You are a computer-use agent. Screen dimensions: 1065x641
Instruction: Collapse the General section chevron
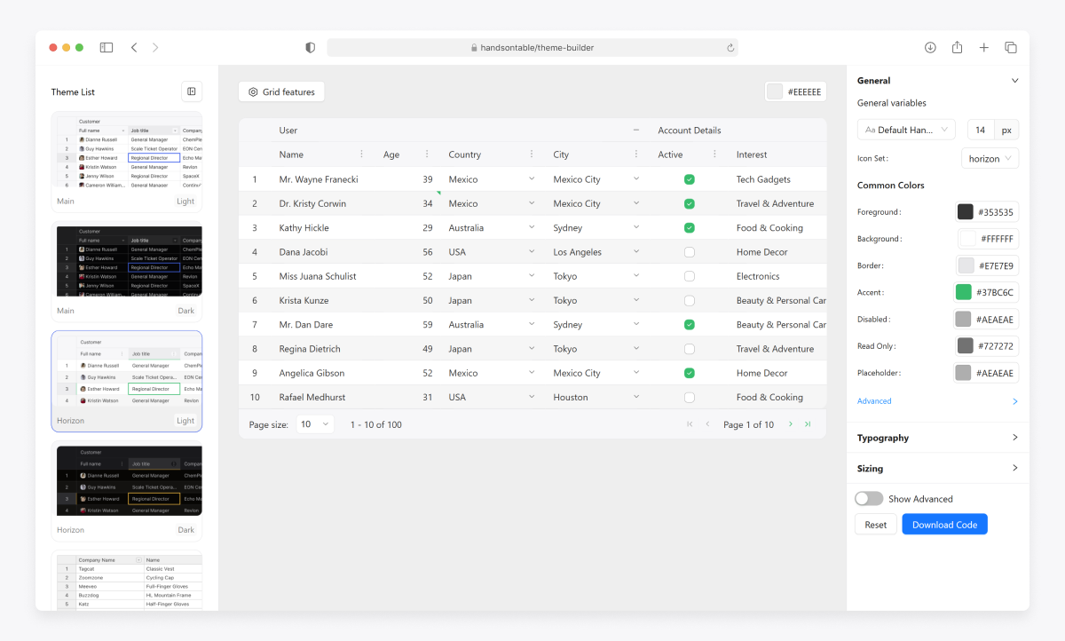pyautogui.click(x=1015, y=81)
